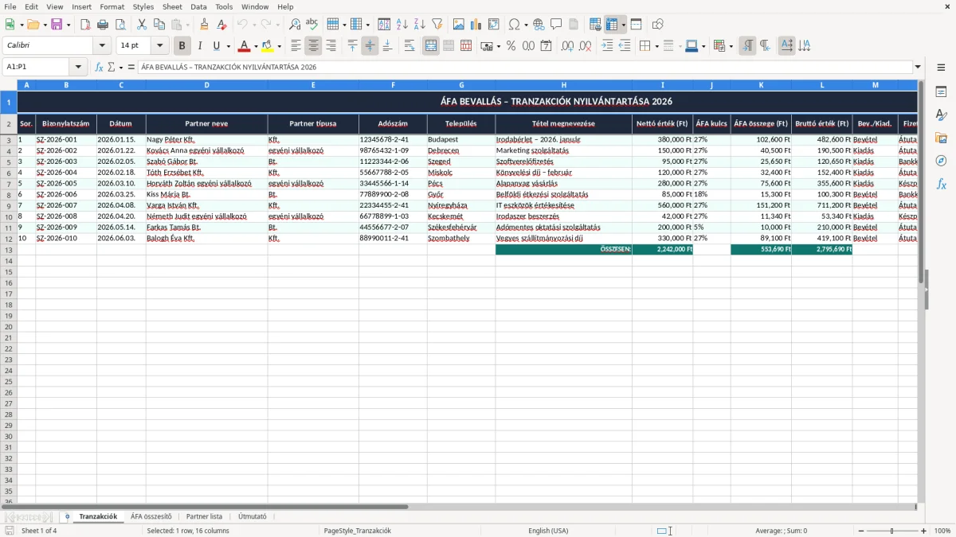Clear direct formatting
Screen dimensions: 956x537
(x=221, y=25)
